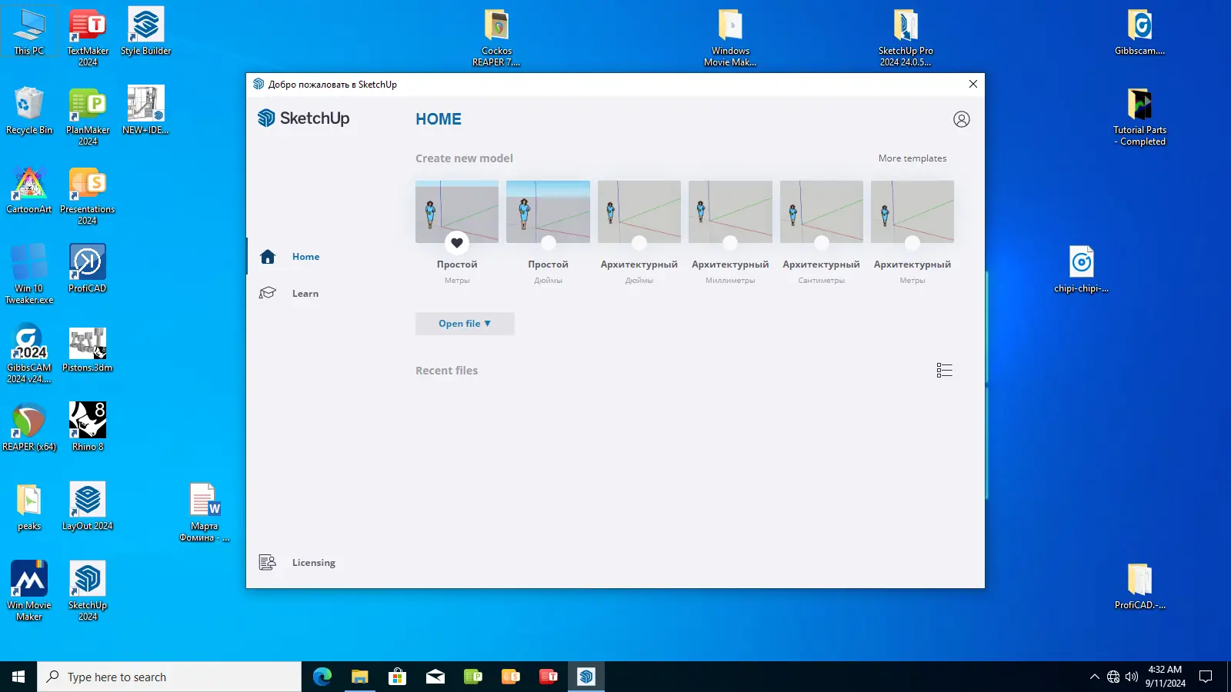
Task: Select the LayOut 2024 desktop icon
Action: point(87,506)
